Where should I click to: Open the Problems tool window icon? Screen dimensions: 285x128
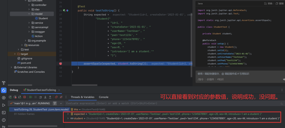4,120
